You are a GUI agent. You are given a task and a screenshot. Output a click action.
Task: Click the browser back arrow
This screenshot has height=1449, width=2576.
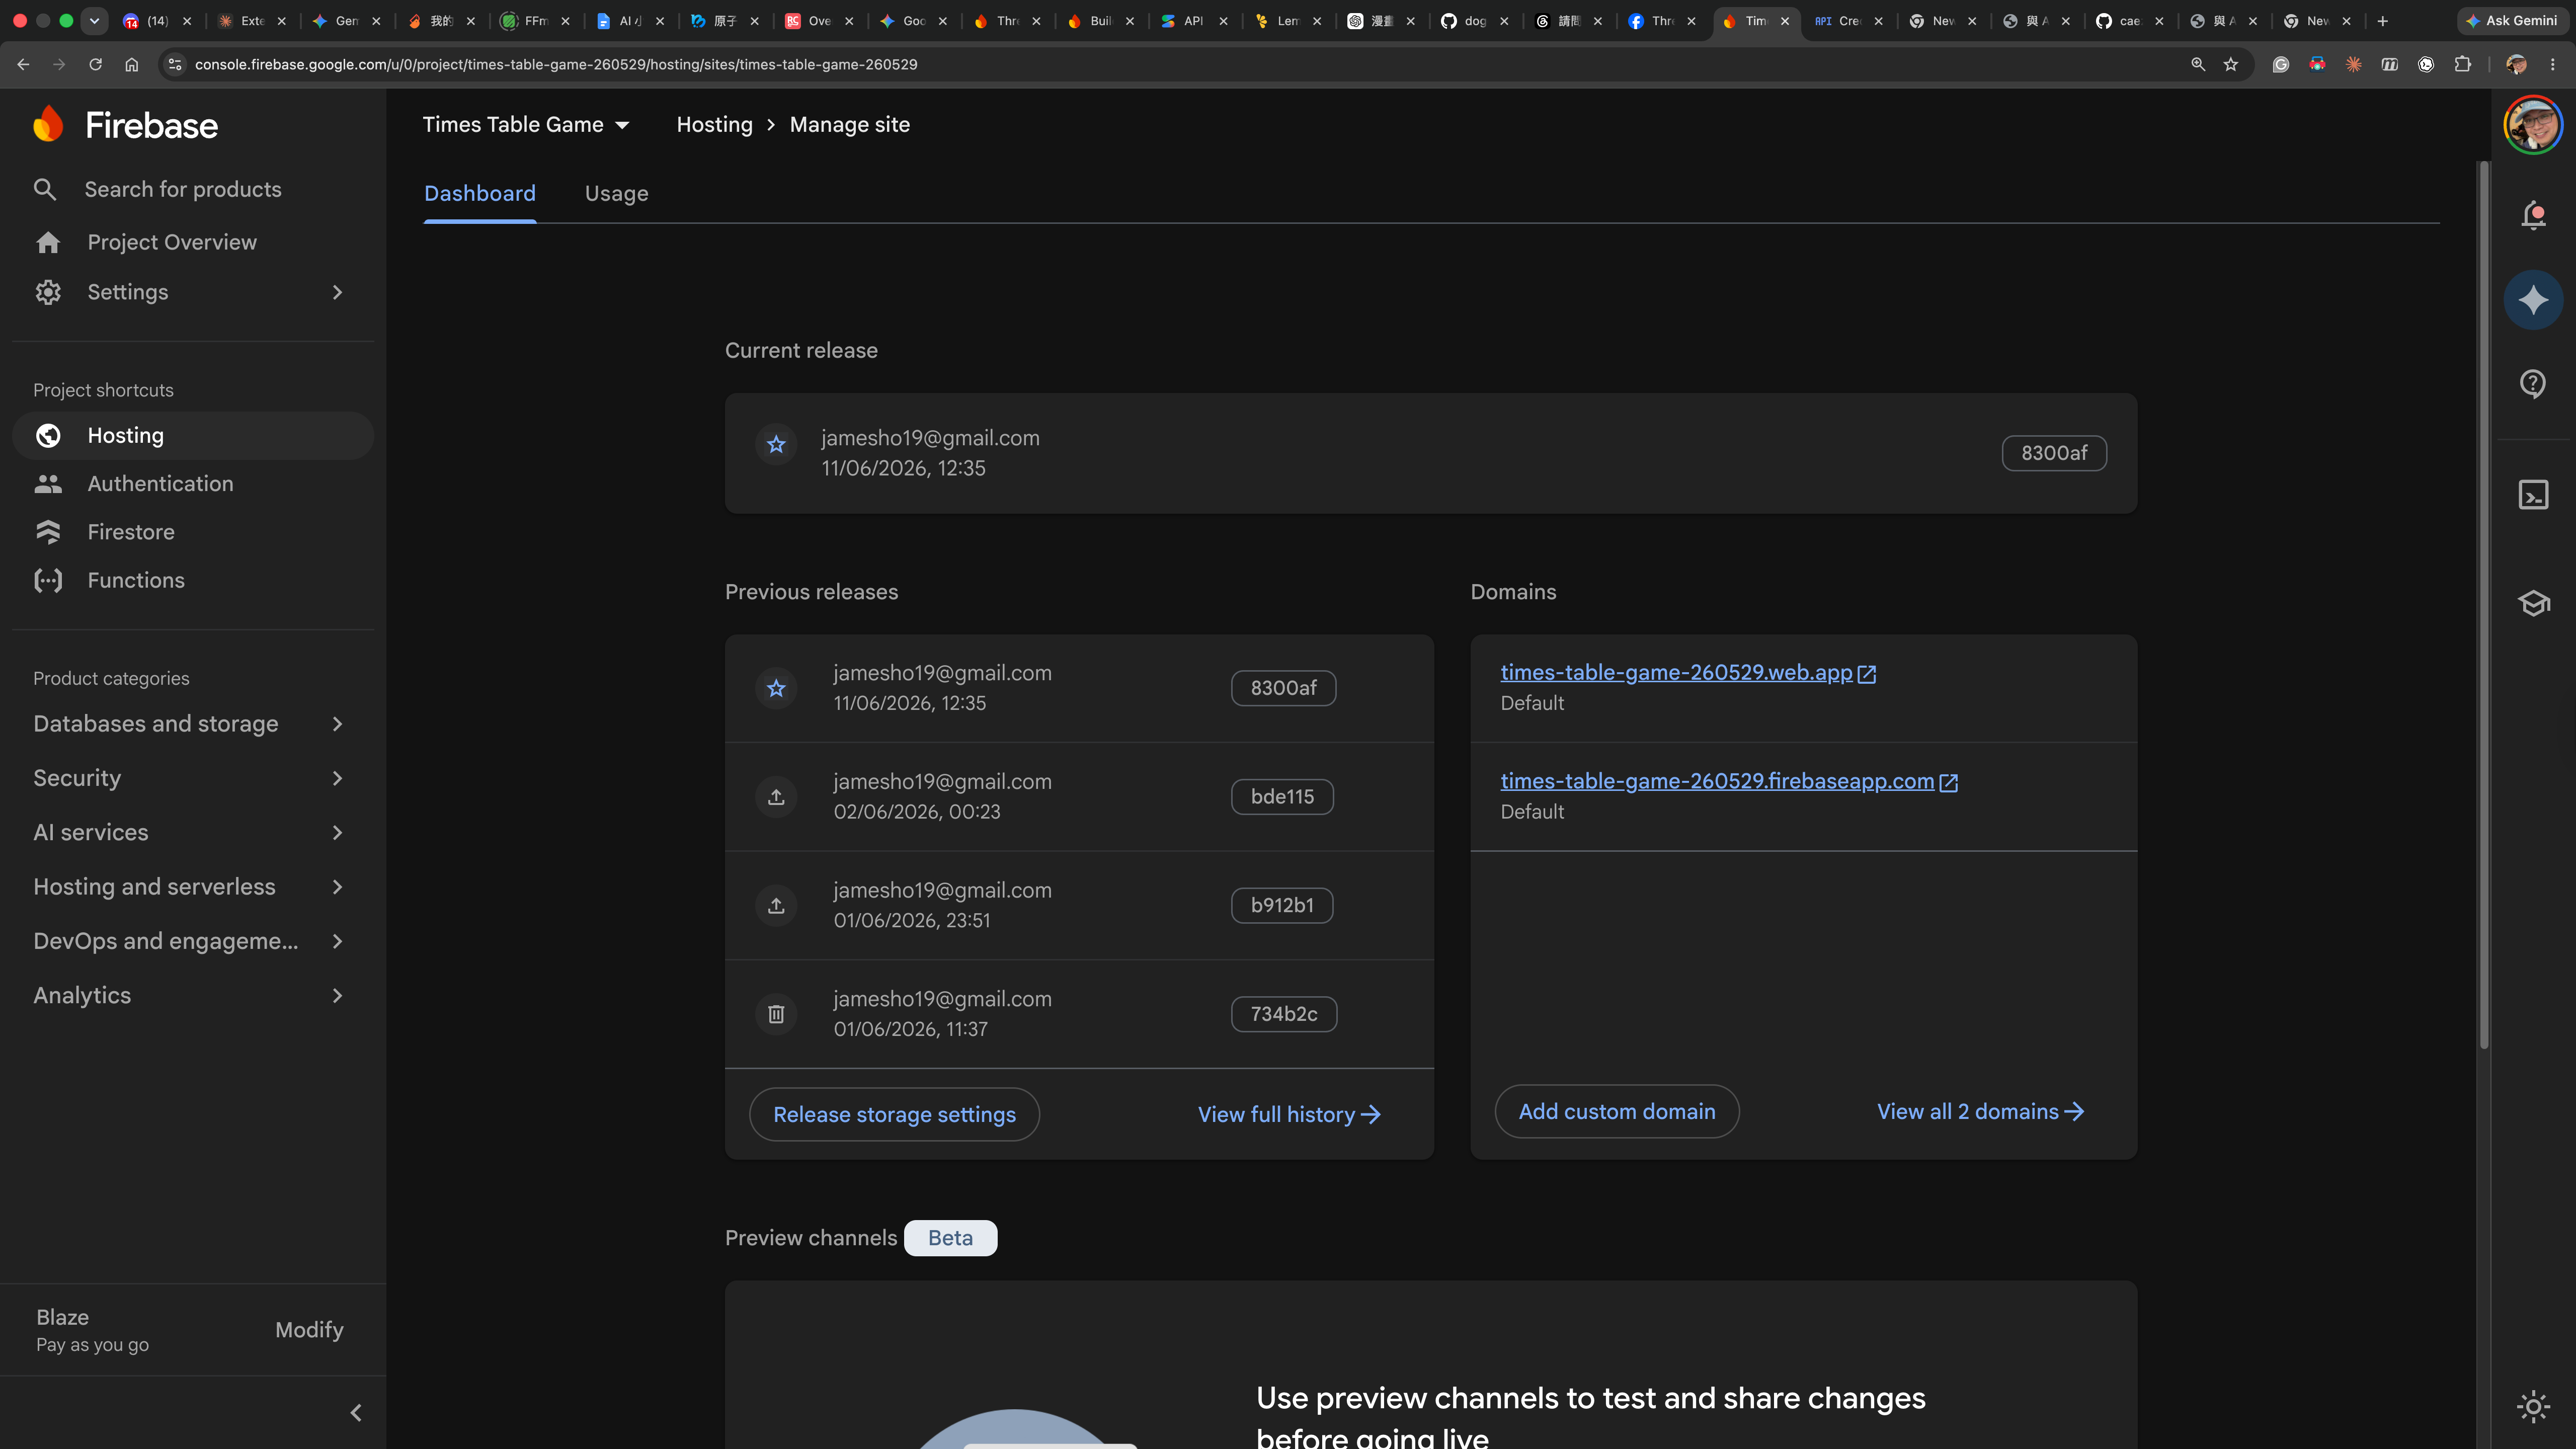(x=23, y=64)
